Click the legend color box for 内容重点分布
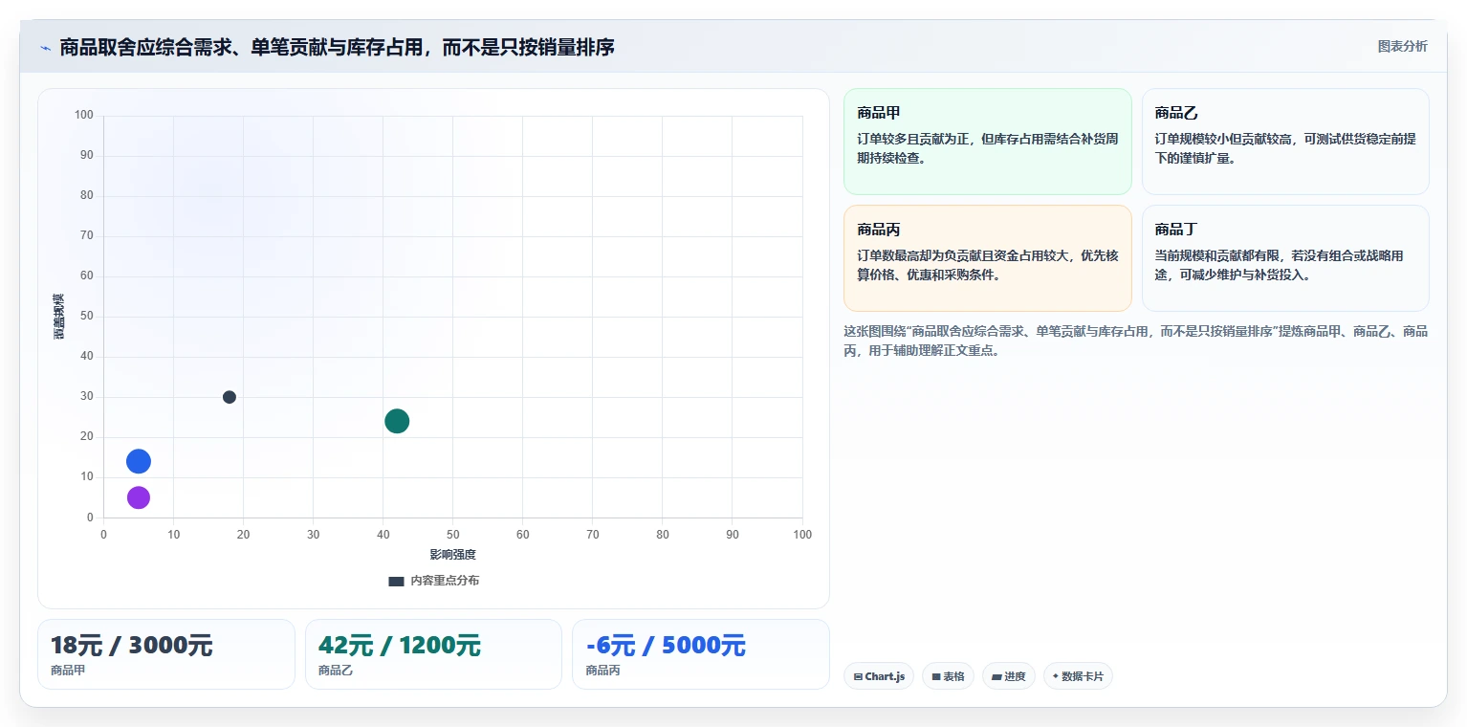 397,582
